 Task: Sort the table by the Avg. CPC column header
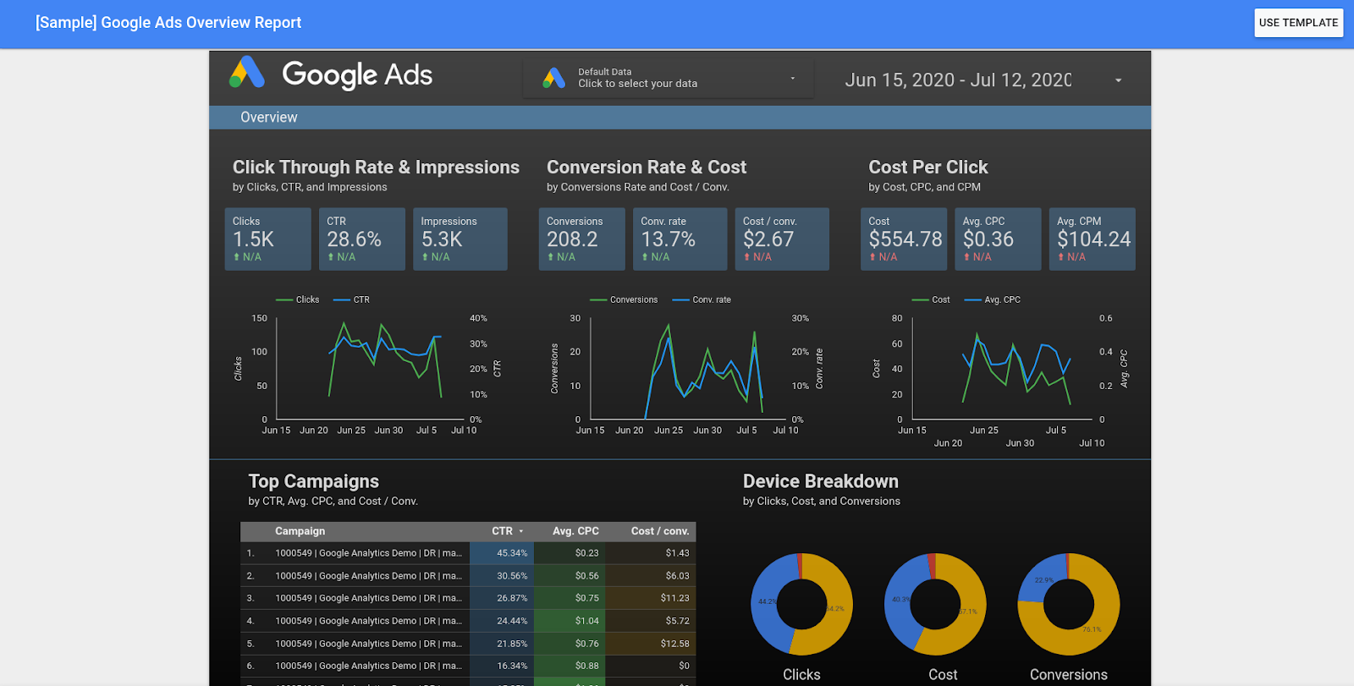click(575, 531)
